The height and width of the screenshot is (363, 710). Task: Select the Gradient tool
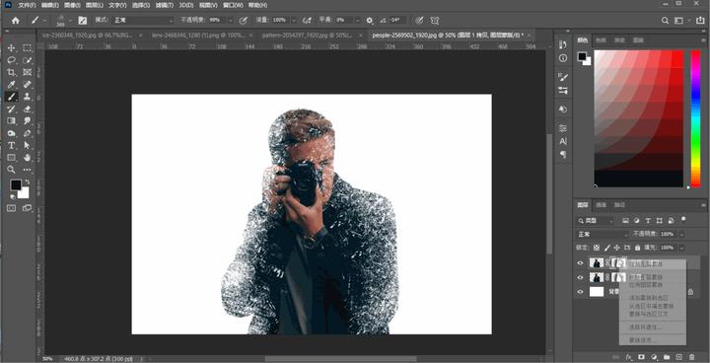[11, 121]
